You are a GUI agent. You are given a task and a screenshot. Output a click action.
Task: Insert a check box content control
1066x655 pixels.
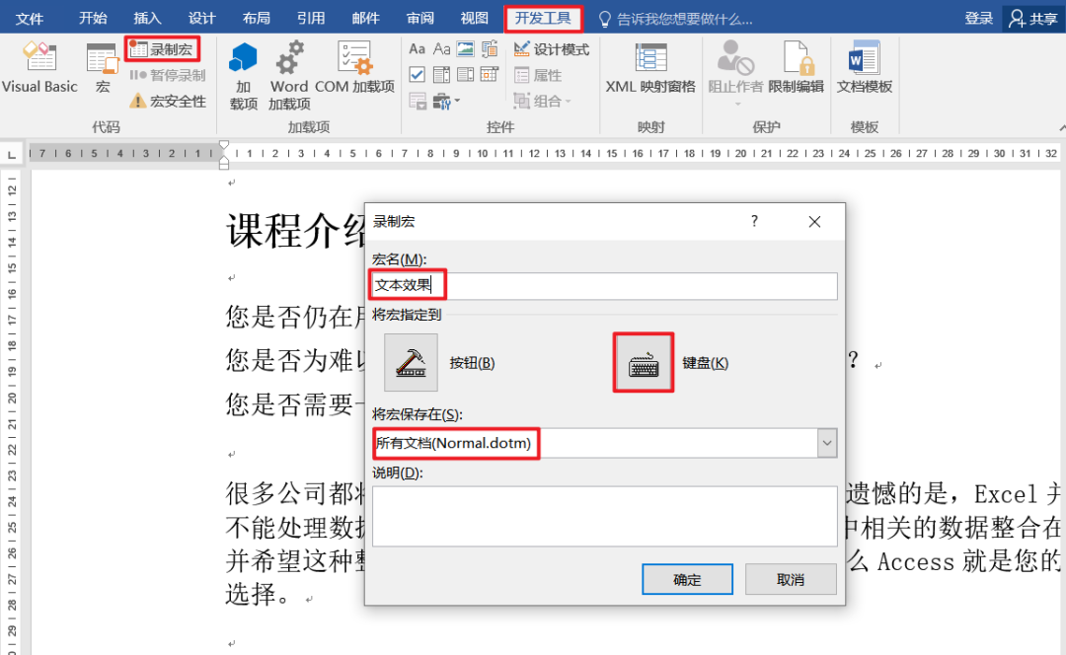click(x=418, y=75)
